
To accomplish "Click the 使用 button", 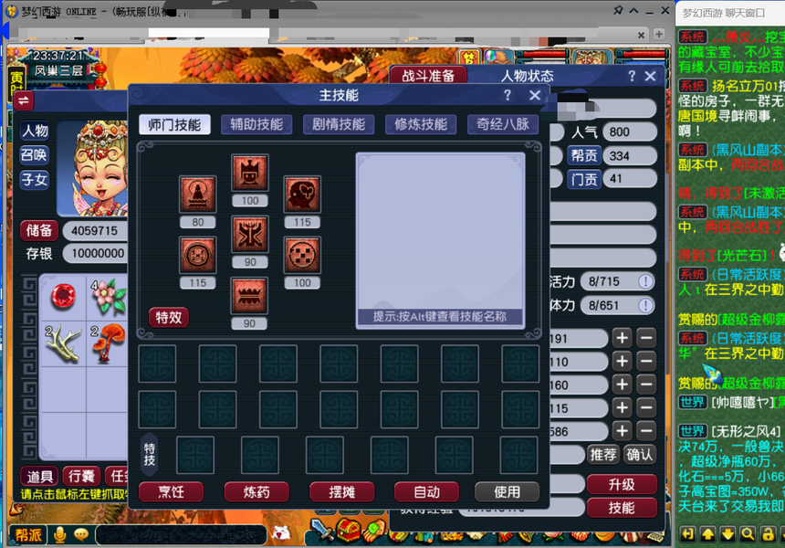I will pos(508,492).
